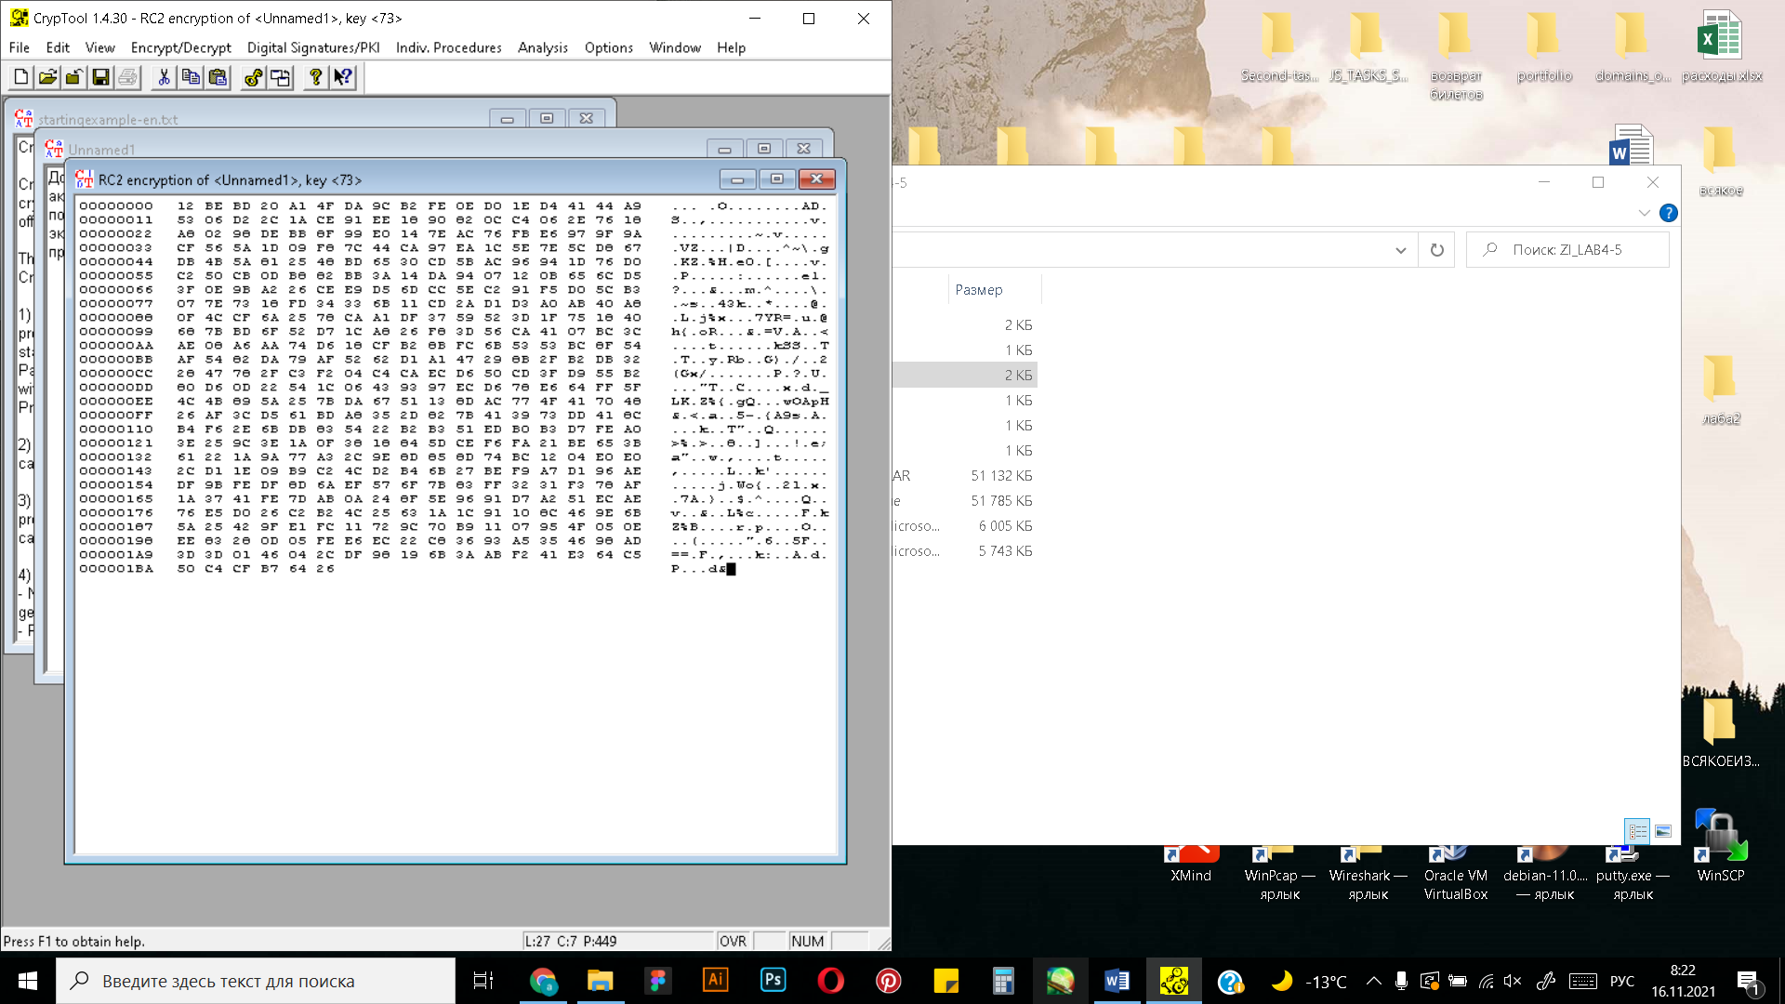Open the Edit menu
The width and height of the screenshot is (1785, 1004).
coord(58,47)
